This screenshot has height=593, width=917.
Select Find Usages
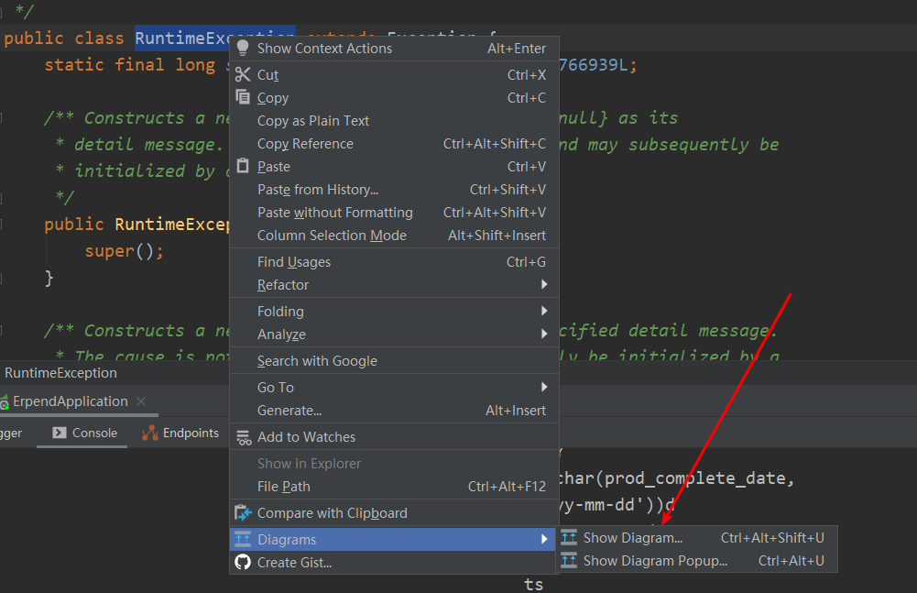(394, 261)
